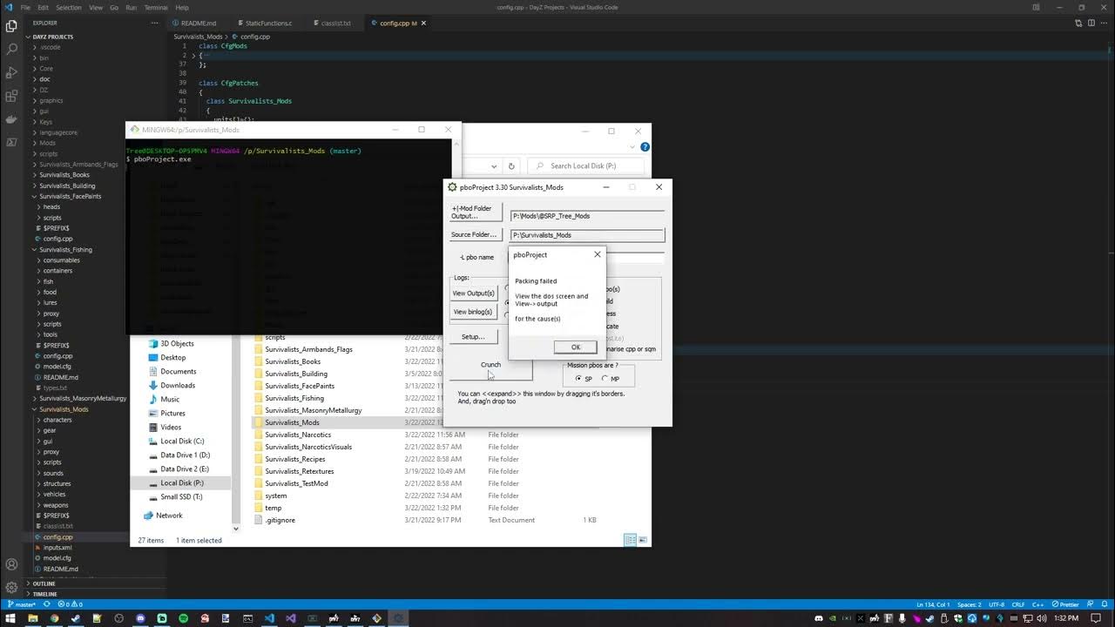
Task: Open Chrome from the taskbar
Action: pos(54,618)
